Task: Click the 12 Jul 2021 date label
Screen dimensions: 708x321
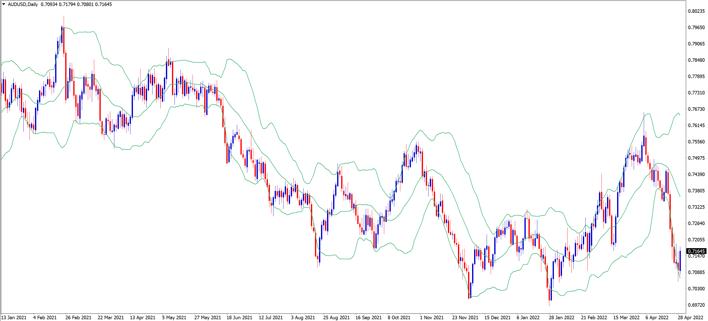Action: point(271,317)
